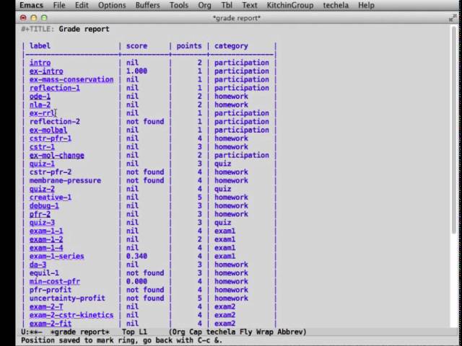Open the ex-molbal link

click(x=48, y=130)
